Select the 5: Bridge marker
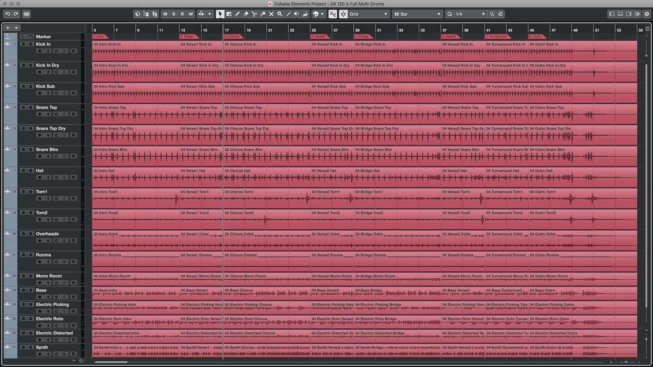The image size is (653, 367). pos(364,36)
